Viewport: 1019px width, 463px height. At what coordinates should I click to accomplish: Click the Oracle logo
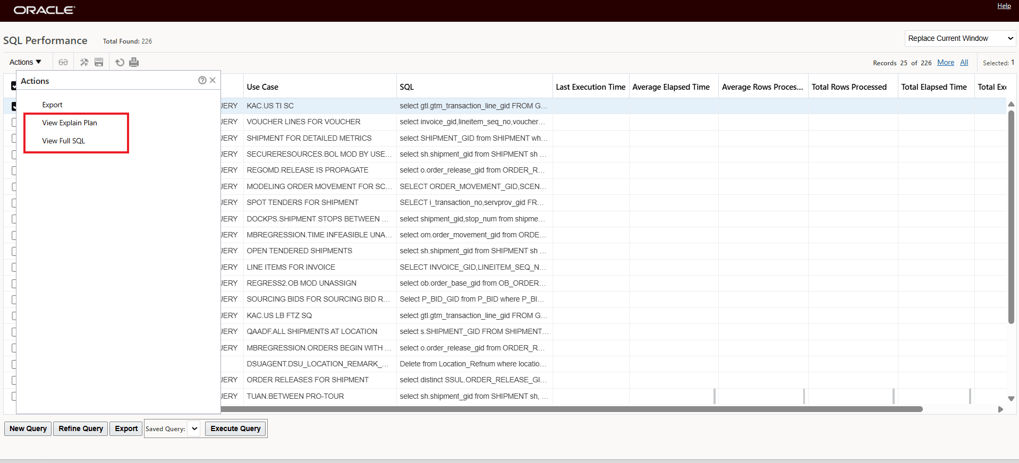(x=45, y=10)
